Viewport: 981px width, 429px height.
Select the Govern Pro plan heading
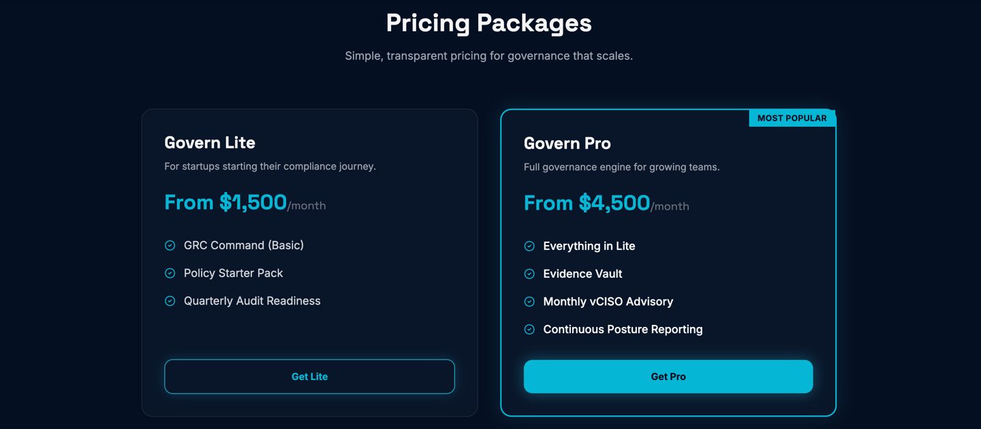[567, 143]
